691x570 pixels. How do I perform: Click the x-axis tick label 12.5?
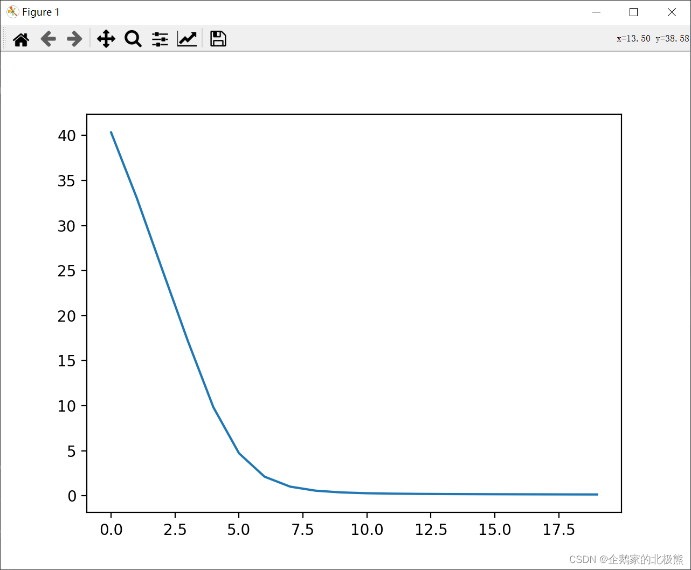coord(431,530)
